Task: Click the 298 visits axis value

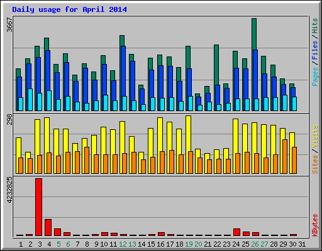Action: click(x=9, y=119)
